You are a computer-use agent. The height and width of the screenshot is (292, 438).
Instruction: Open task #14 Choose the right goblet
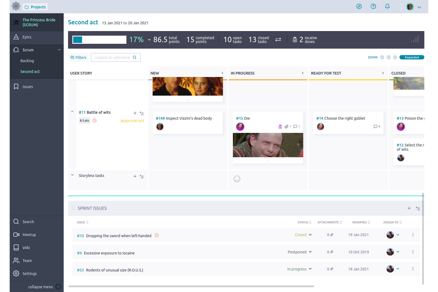point(341,118)
